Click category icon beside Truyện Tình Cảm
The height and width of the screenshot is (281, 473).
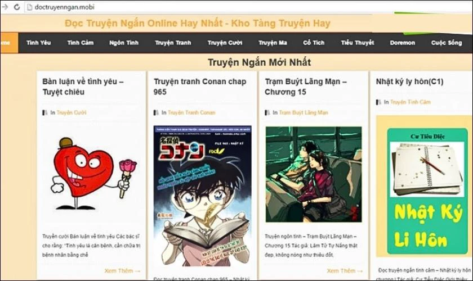[378, 102]
